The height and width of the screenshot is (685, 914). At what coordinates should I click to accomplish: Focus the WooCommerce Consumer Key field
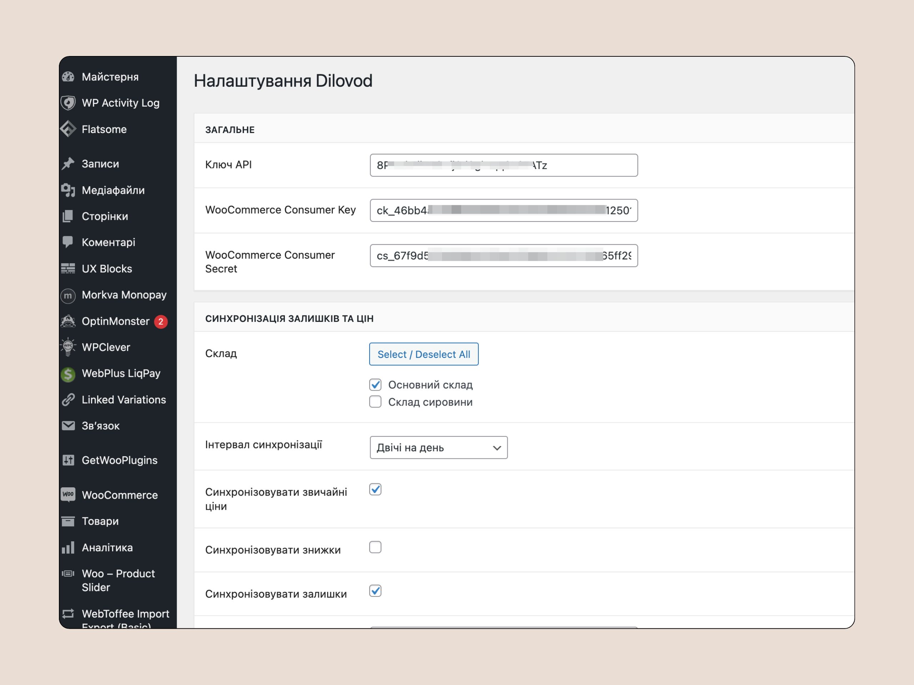click(x=503, y=210)
